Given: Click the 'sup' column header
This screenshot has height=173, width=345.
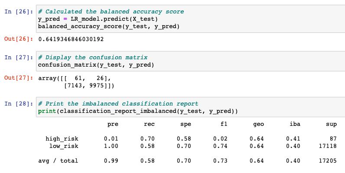Looking at the screenshot, I should point(331,125).
